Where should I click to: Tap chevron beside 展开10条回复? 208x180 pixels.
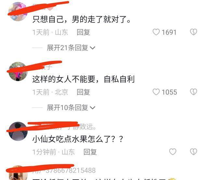(x=92, y=108)
